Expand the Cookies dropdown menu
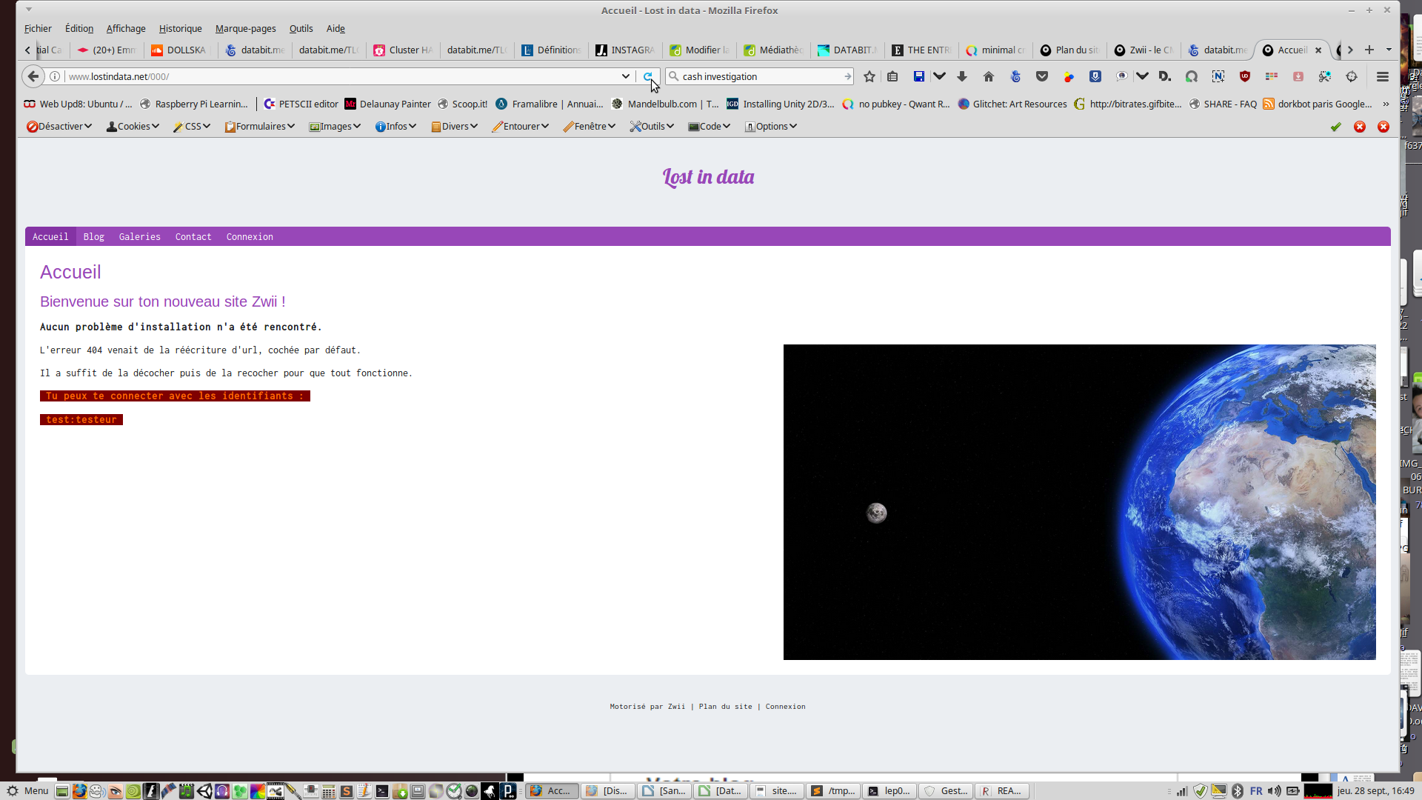Image resolution: width=1422 pixels, height=800 pixels. [133, 127]
